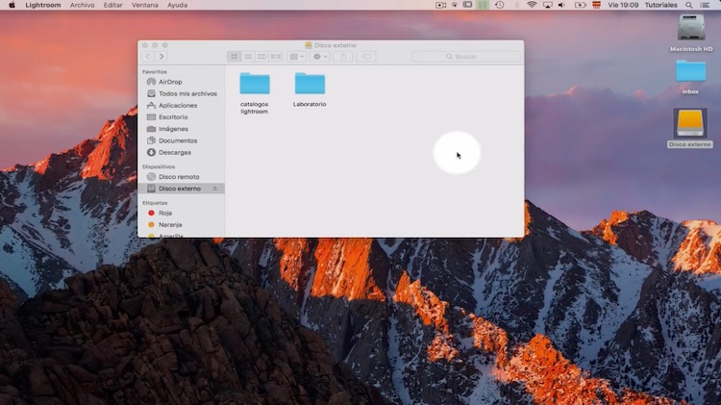Open the Apple menu
The height and width of the screenshot is (405, 721).
[x=12, y=5]
